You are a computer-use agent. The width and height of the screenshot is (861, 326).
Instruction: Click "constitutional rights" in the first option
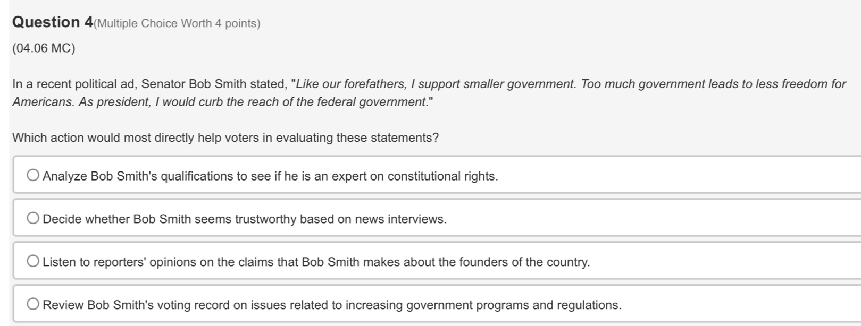pos(442,176)
